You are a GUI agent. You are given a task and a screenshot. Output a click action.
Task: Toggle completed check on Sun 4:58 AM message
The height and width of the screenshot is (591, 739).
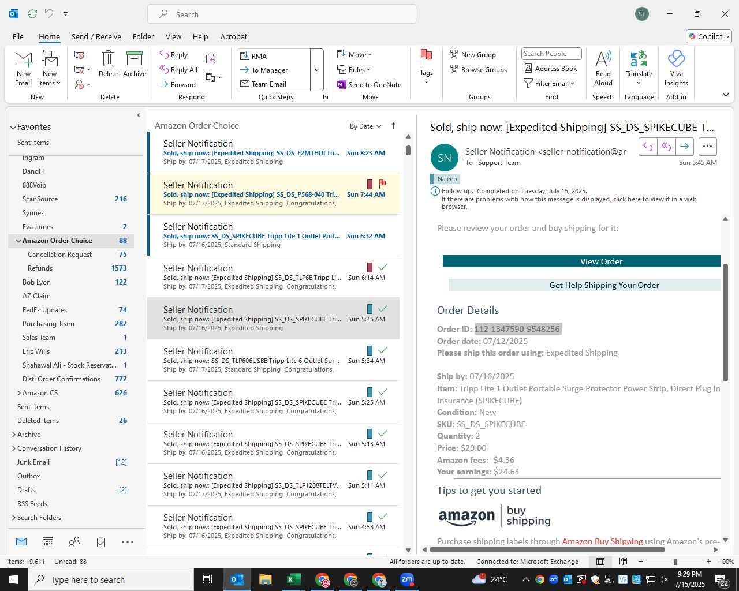pos(382,517)
